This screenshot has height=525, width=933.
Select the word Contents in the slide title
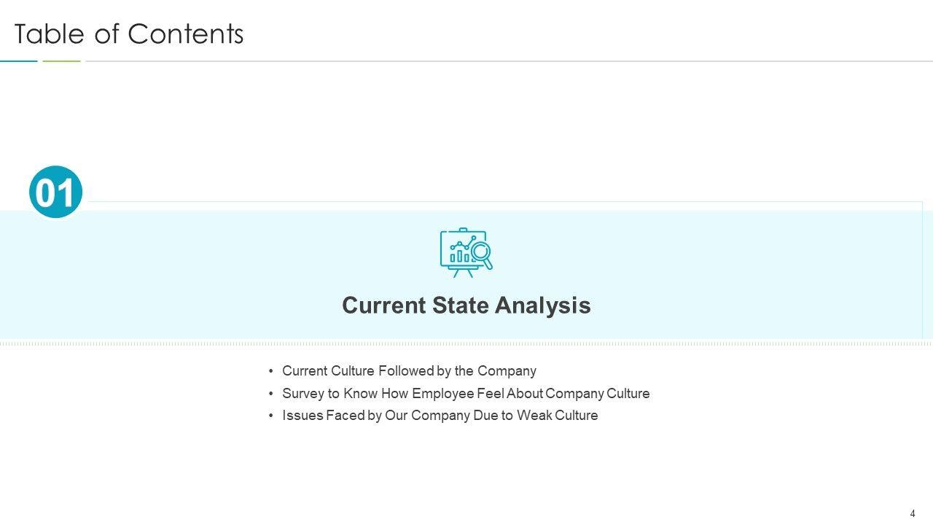(185, 34)
